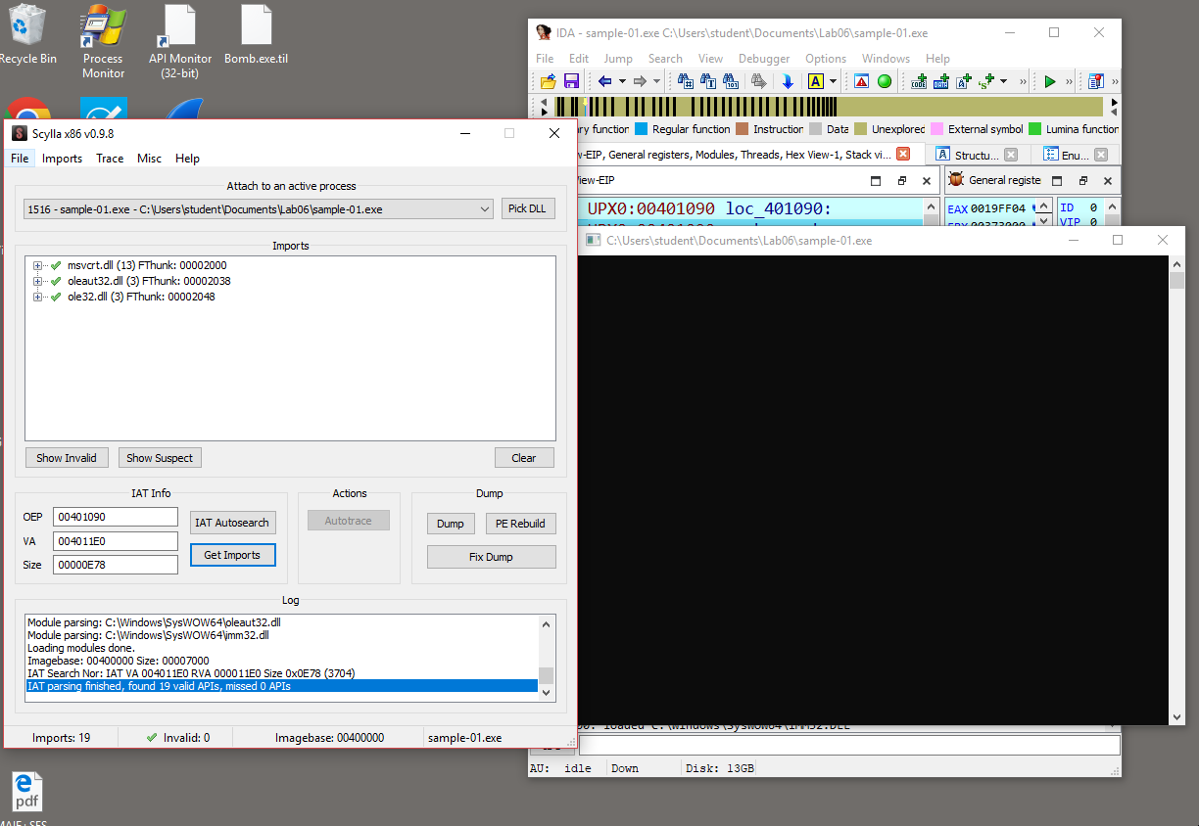Click the green-plus CODE conversion icon
The height and width of the screenshot is (826, 1199).
pos(919,81)
